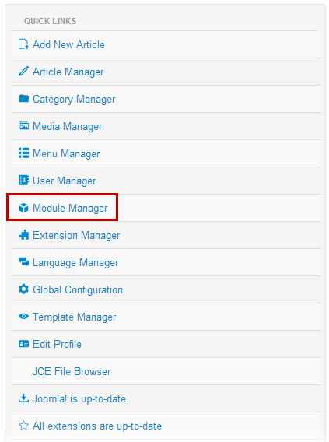The image size is (329, 442).
Task: Click the Extension Manager puzzle icon
Action: pyautogui.click(x=23, y=235)
